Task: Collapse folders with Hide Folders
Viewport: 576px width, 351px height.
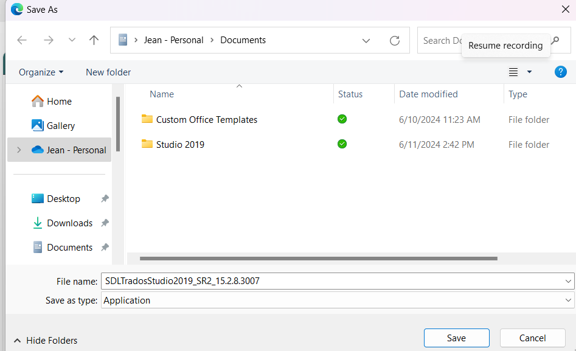Action: tap(46, 341)
